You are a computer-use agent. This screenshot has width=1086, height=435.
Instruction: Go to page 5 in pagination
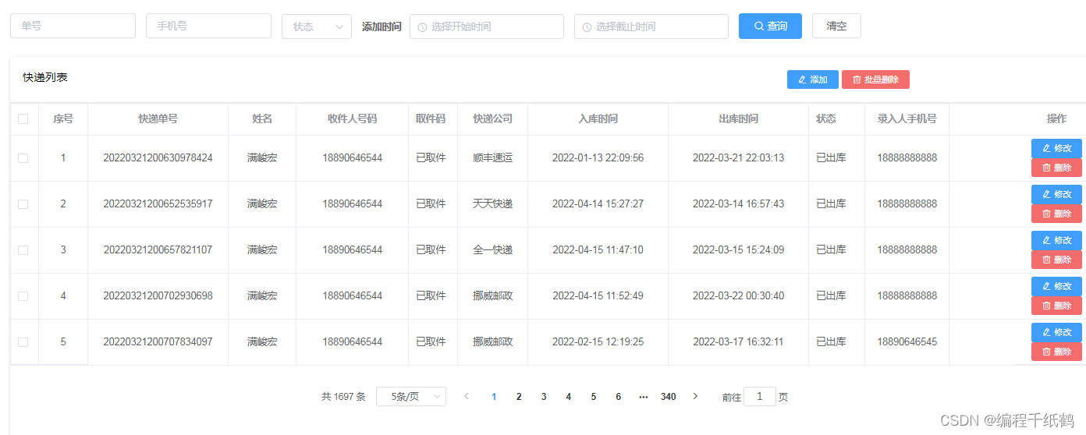(594, 397)
